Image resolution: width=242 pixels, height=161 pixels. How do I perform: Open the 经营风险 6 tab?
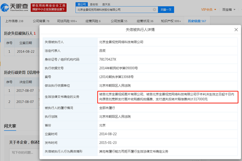pos(93,21)
